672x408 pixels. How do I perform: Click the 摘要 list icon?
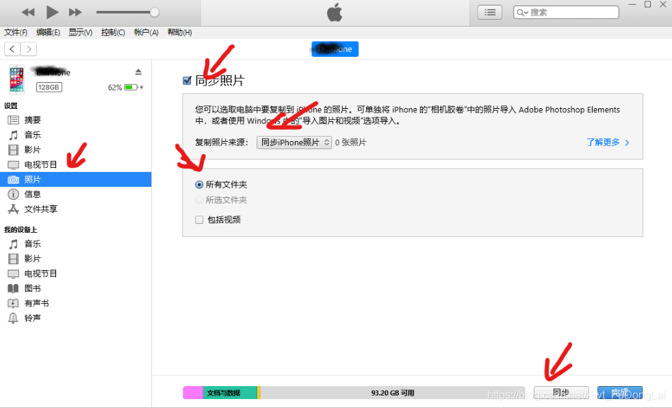(x=13, y=120)
